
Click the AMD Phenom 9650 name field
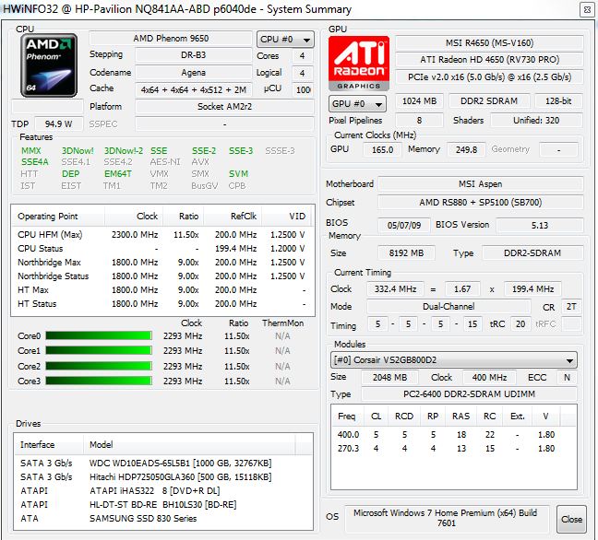click(171, 38)
